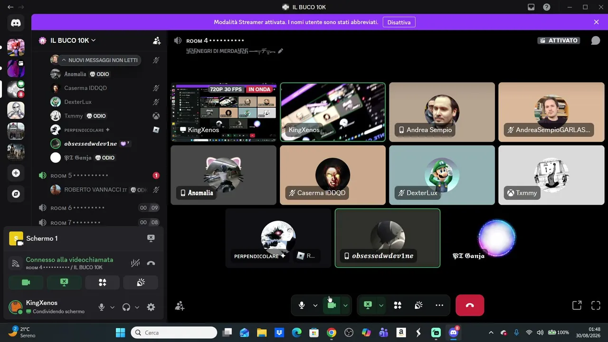Mute microphone in the call control bar
The image size is (608, 342).
point(302,305)
